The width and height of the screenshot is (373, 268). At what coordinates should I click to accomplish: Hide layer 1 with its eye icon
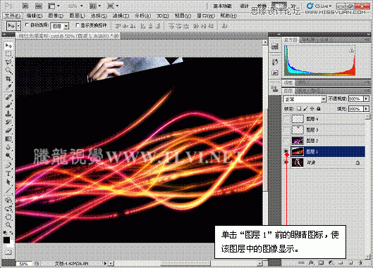coord(286,151)
